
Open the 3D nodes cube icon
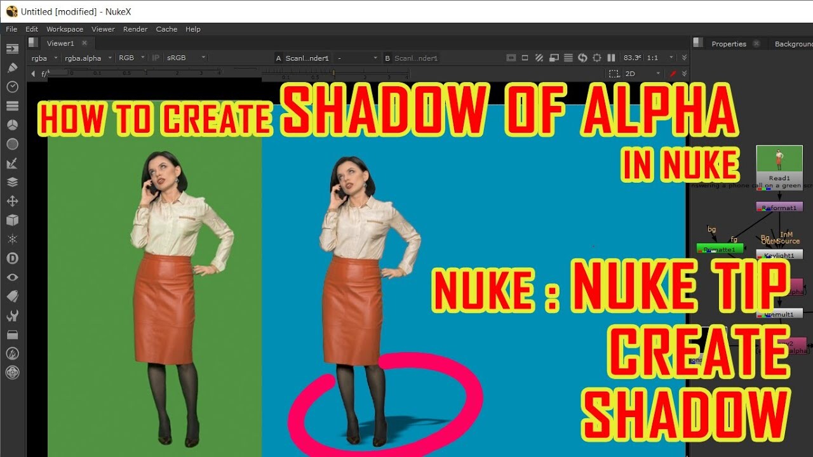click(12, 220)
